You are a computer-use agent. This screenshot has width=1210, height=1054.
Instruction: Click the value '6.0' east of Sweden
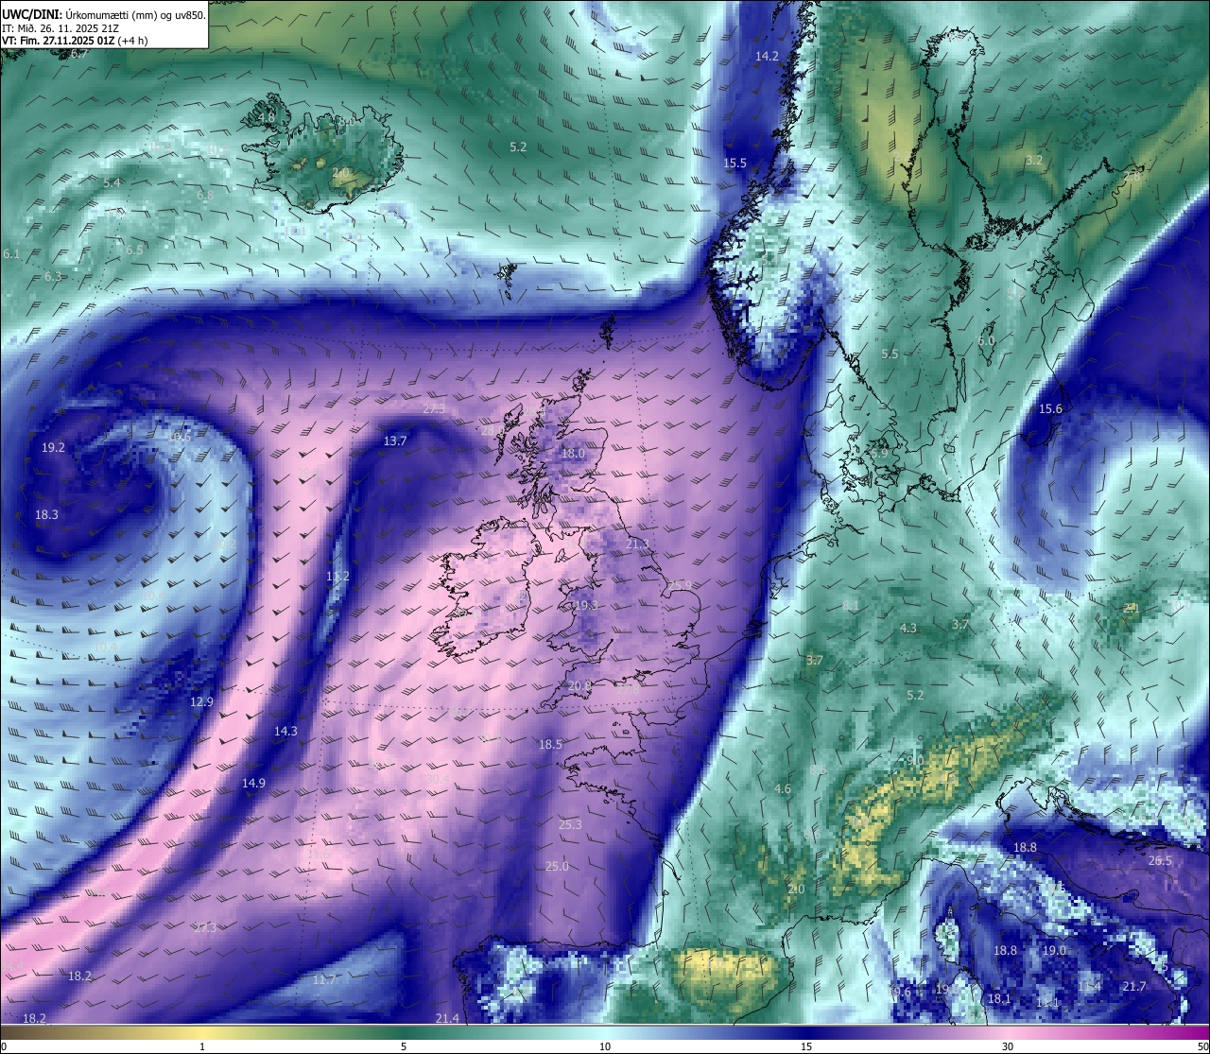click(986, 340)
